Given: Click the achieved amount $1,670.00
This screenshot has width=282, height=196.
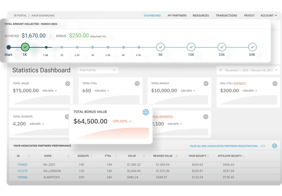Looking at the screenshot, I should (x=34, y=36).
